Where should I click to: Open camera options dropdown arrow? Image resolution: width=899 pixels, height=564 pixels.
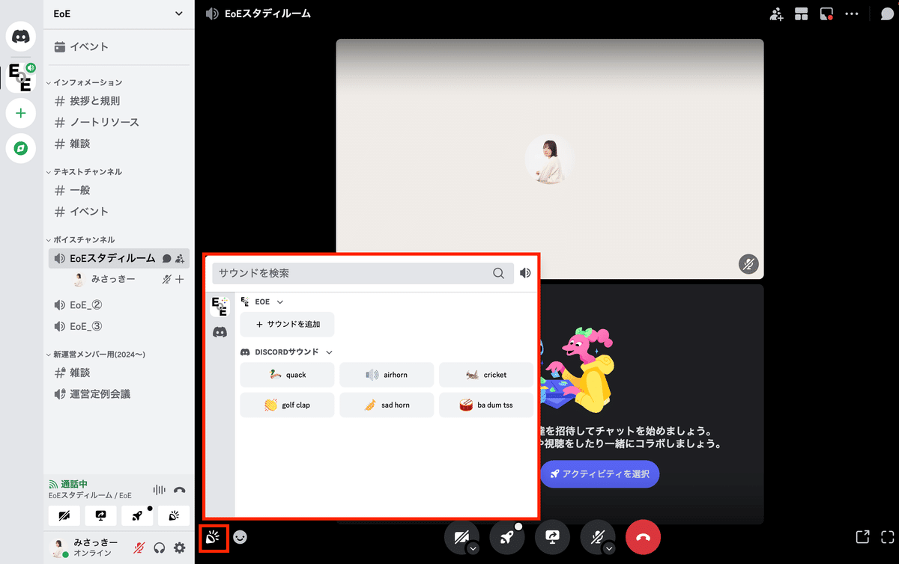coord(473,548)
